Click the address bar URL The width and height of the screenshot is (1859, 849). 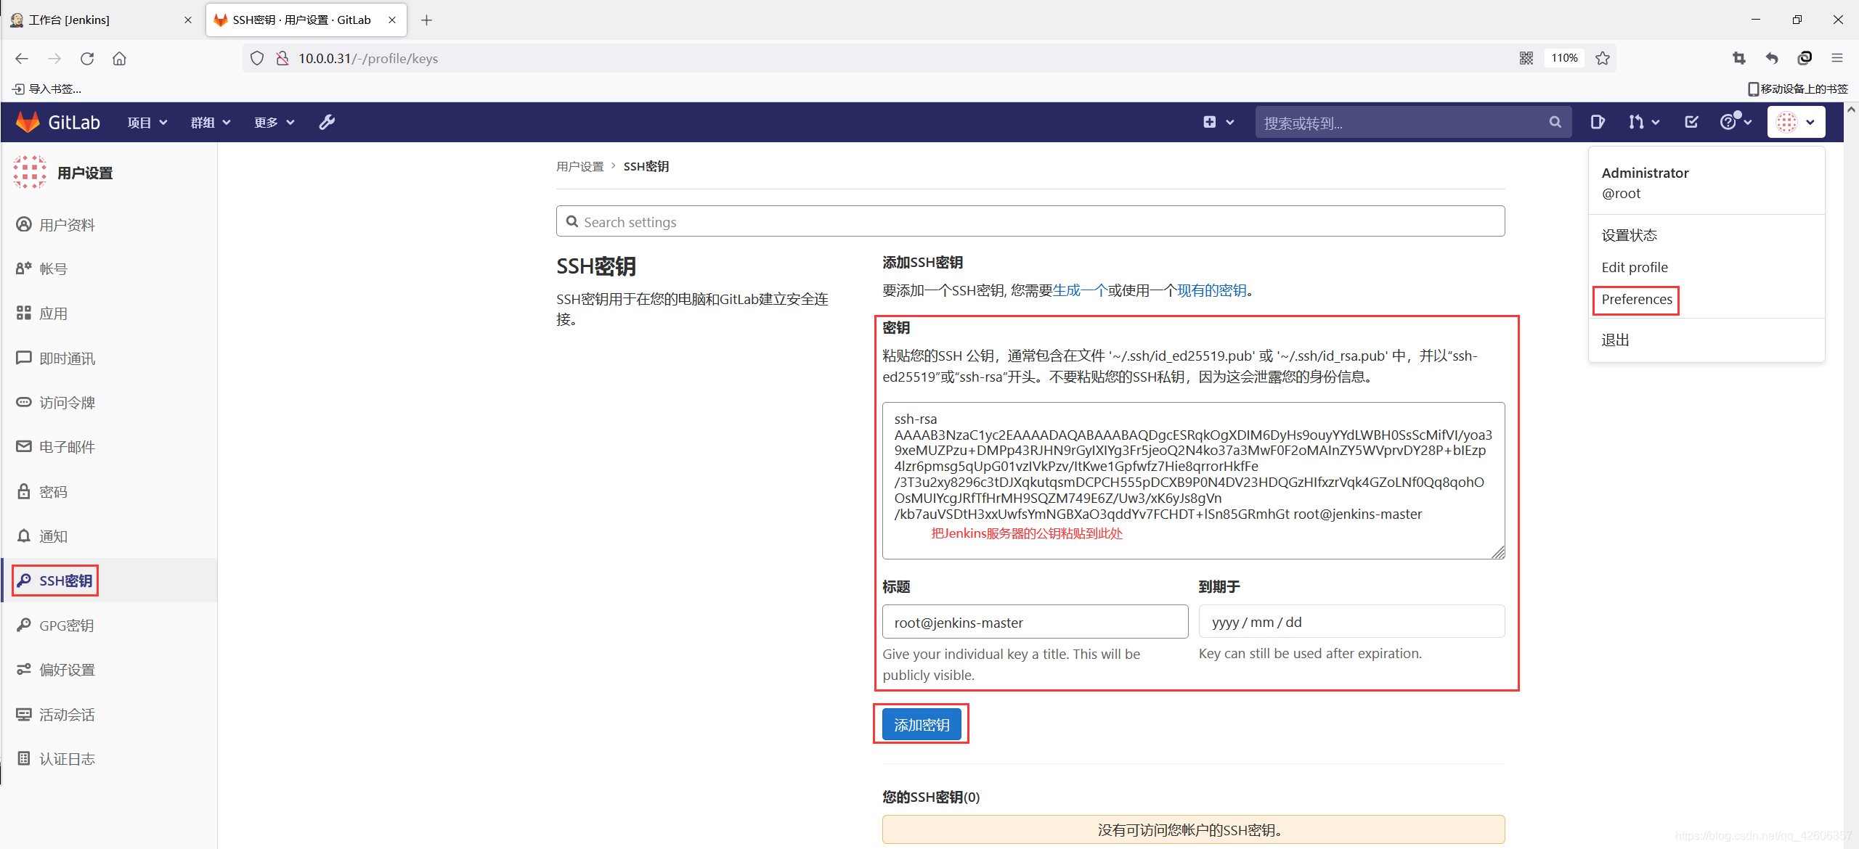[368, 58]
